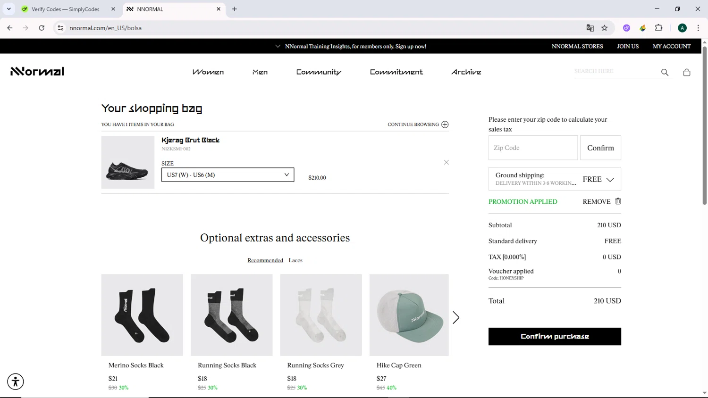The height and width of the screenshot is (398, 708).
Task: Open the Commitment menu
Action: click(396, 72)
